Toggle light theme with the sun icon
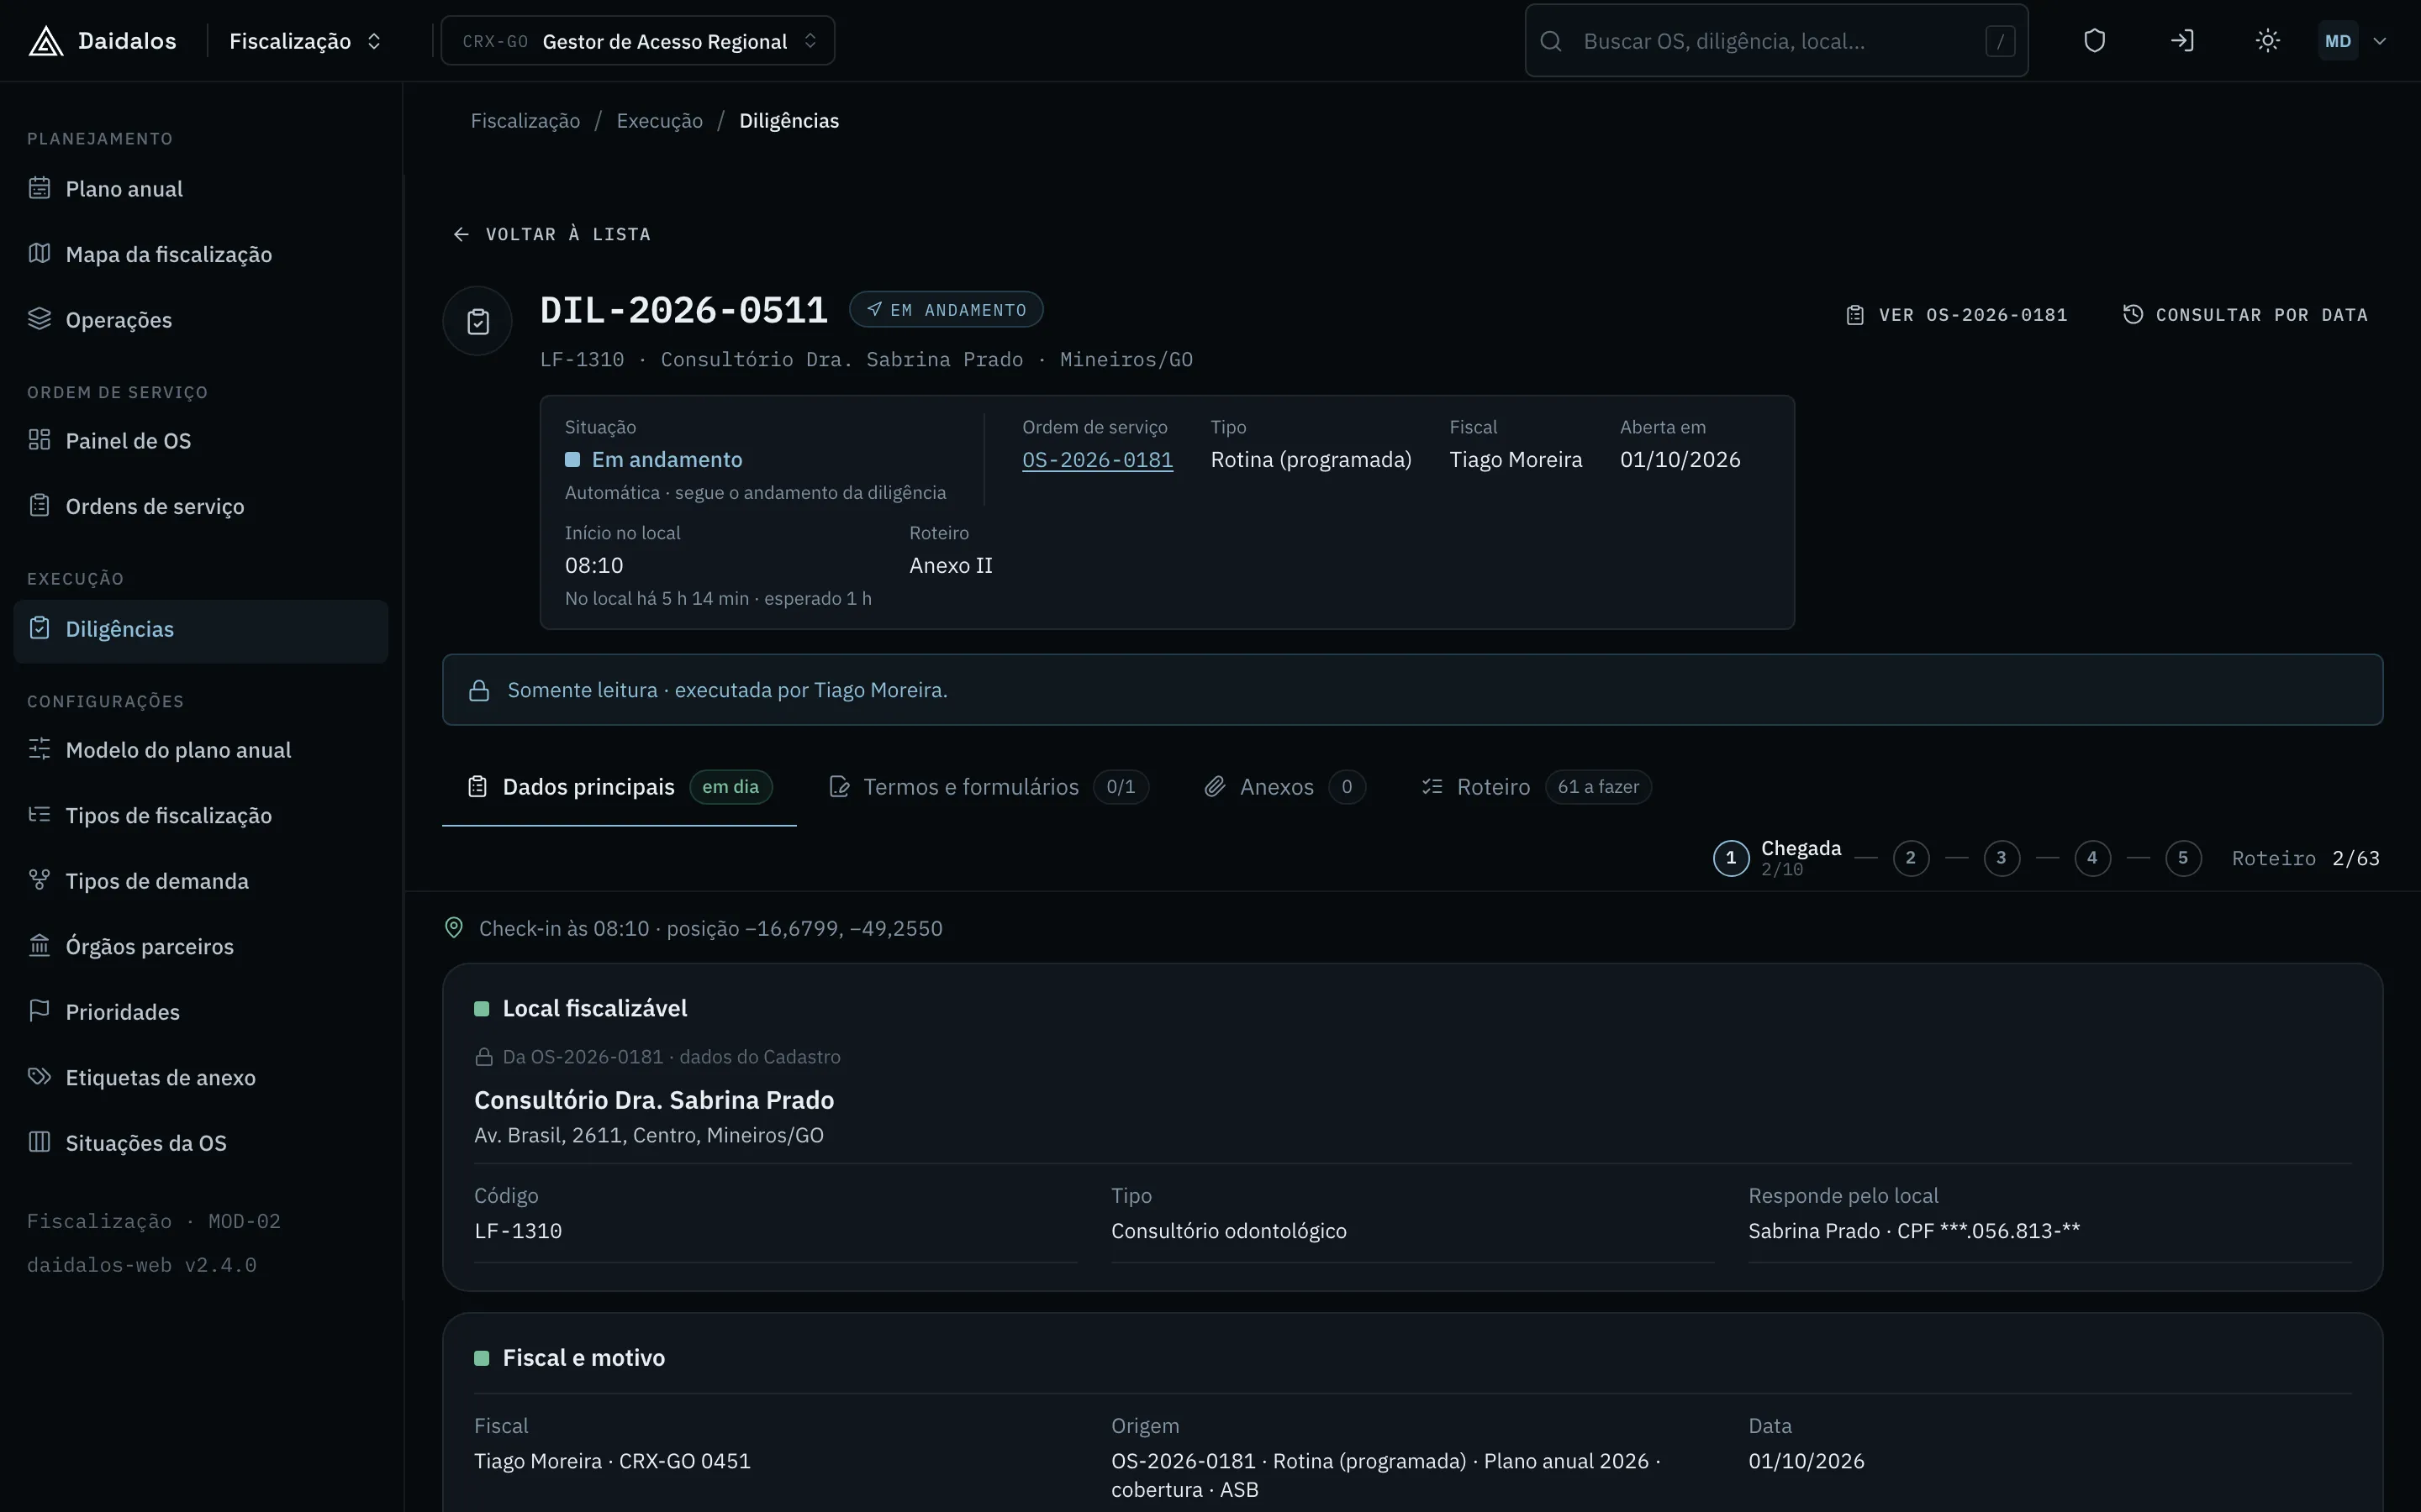Screen dimensions: 2421x1512 point(2268,41)
